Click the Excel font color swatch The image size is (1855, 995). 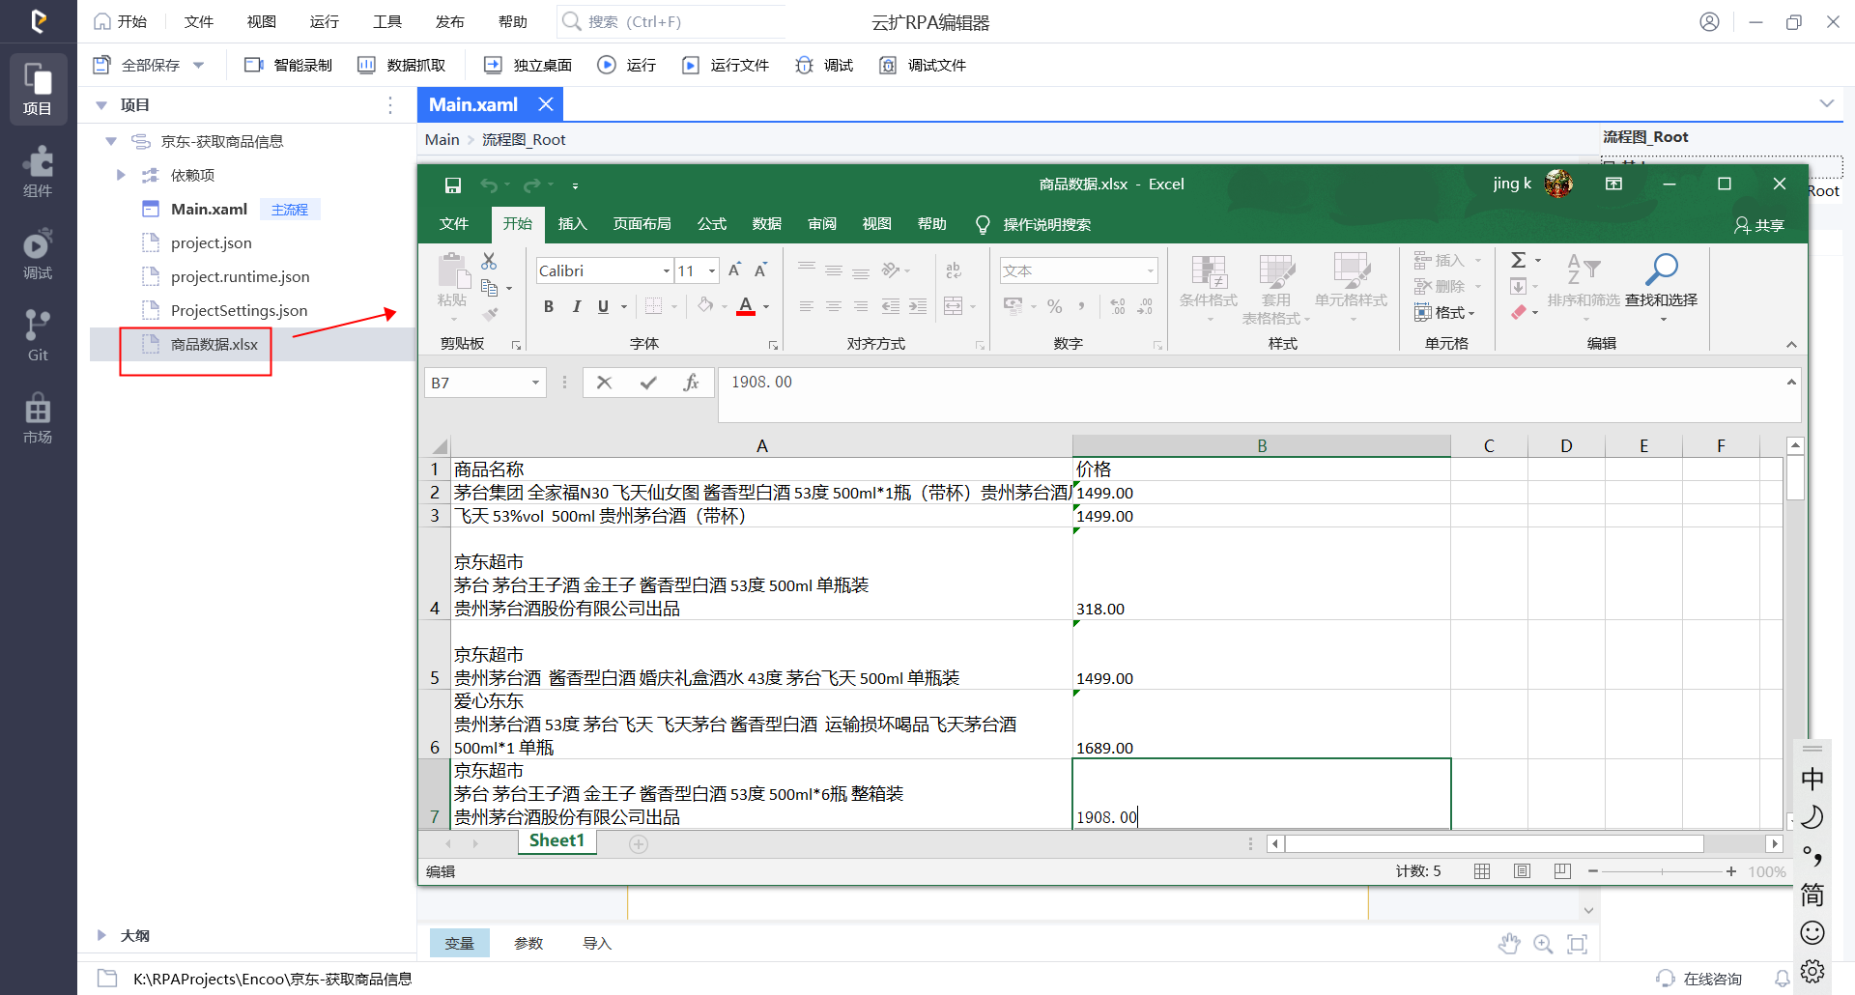tap(746, 306)
